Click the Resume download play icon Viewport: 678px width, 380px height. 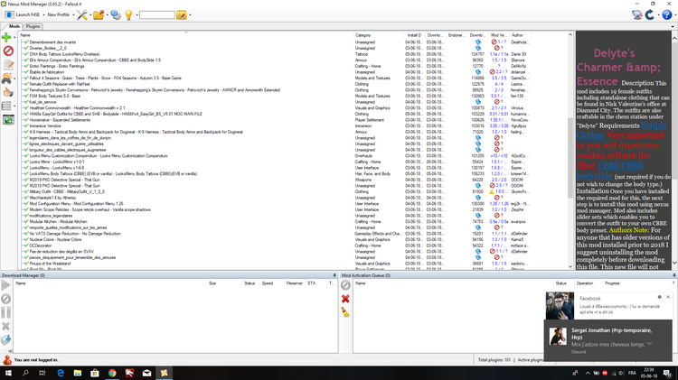(5, 285)
